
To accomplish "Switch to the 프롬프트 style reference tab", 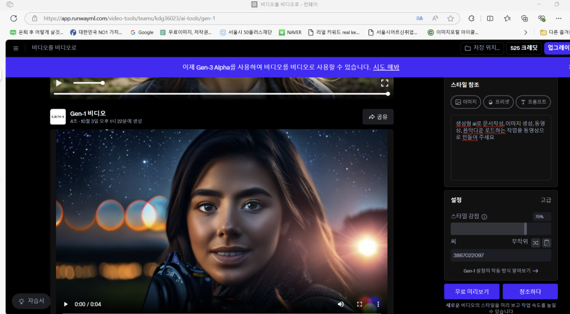I will [533, 102].
